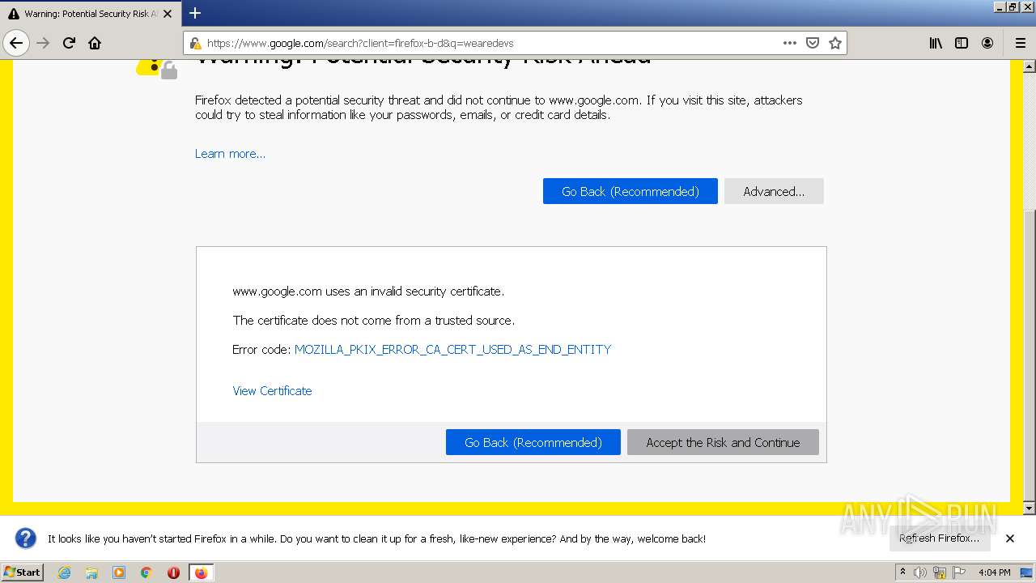Image resolution: width=1036 pixels, height=583 pixels.
Task: Open the View Certificate link
Action: 272,391
